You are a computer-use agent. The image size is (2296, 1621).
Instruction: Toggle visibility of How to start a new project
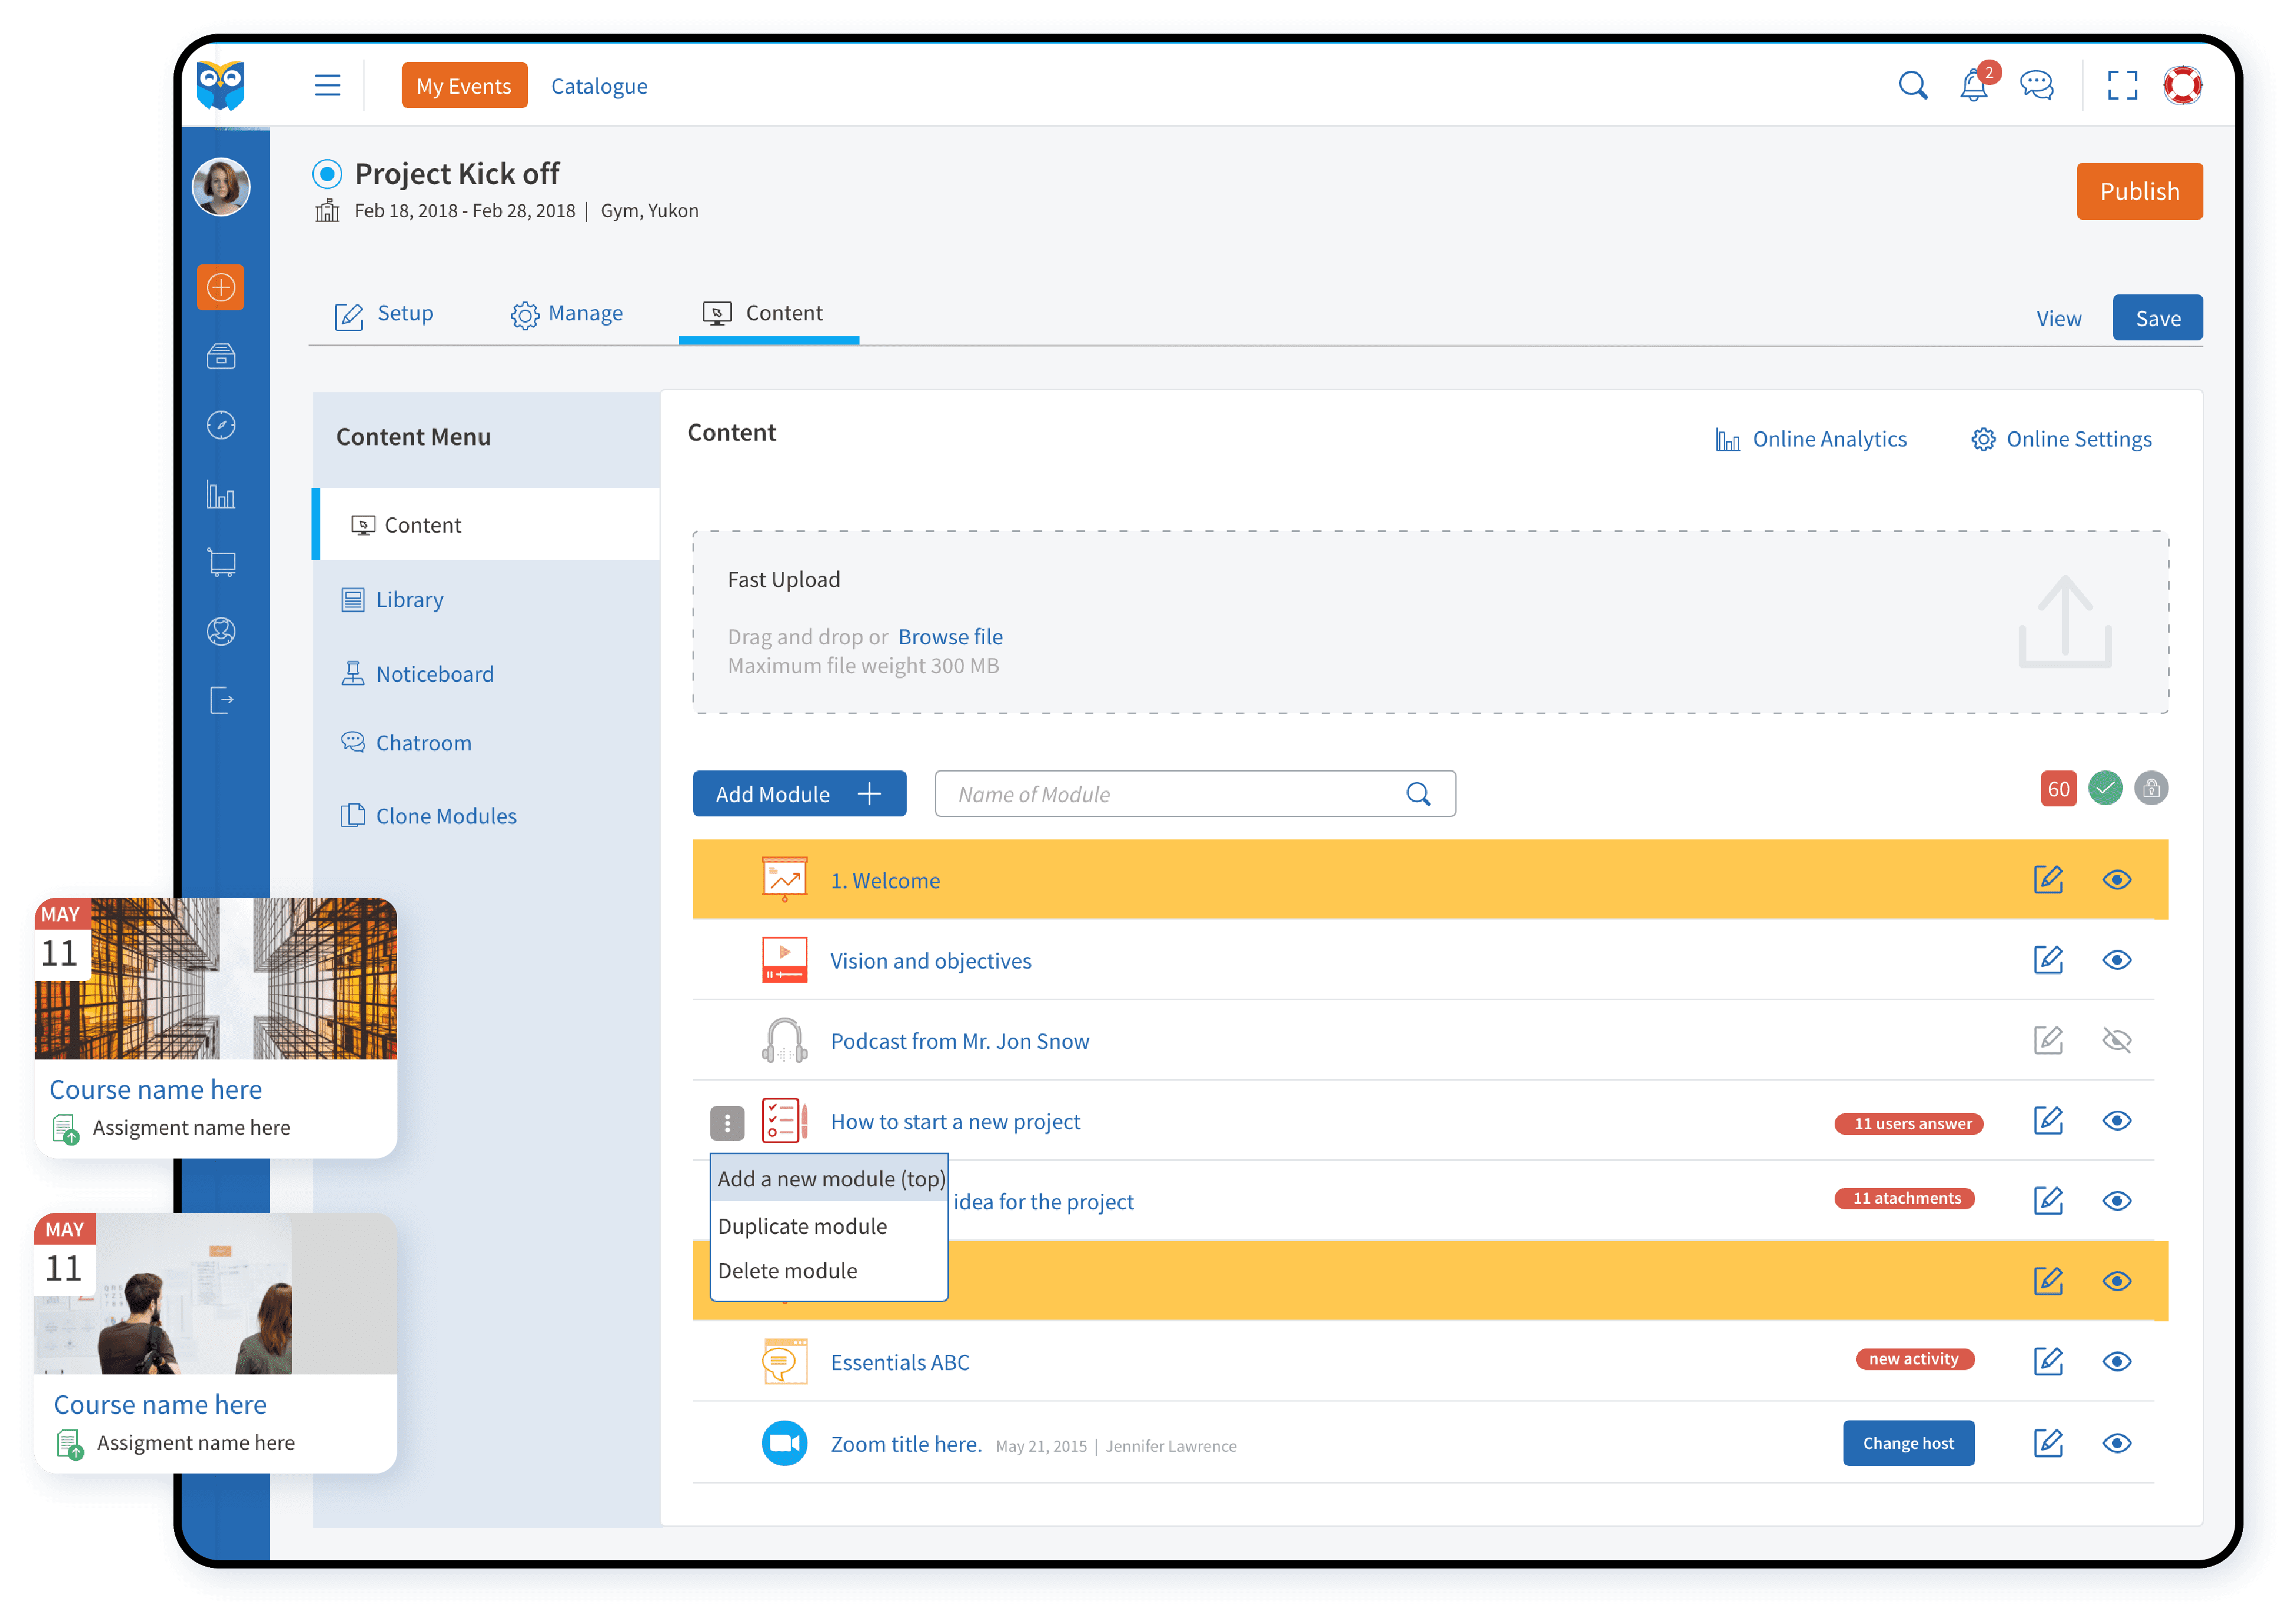[x=2116, y=1121]
